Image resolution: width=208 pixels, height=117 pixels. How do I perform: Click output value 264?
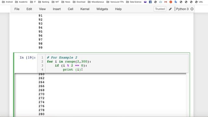(42, 82)
